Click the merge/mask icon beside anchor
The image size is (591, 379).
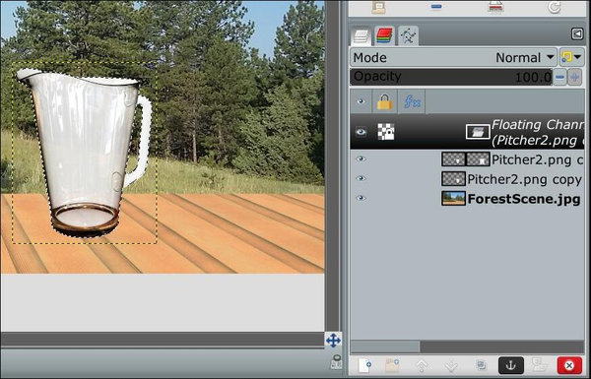pos(540,365)
